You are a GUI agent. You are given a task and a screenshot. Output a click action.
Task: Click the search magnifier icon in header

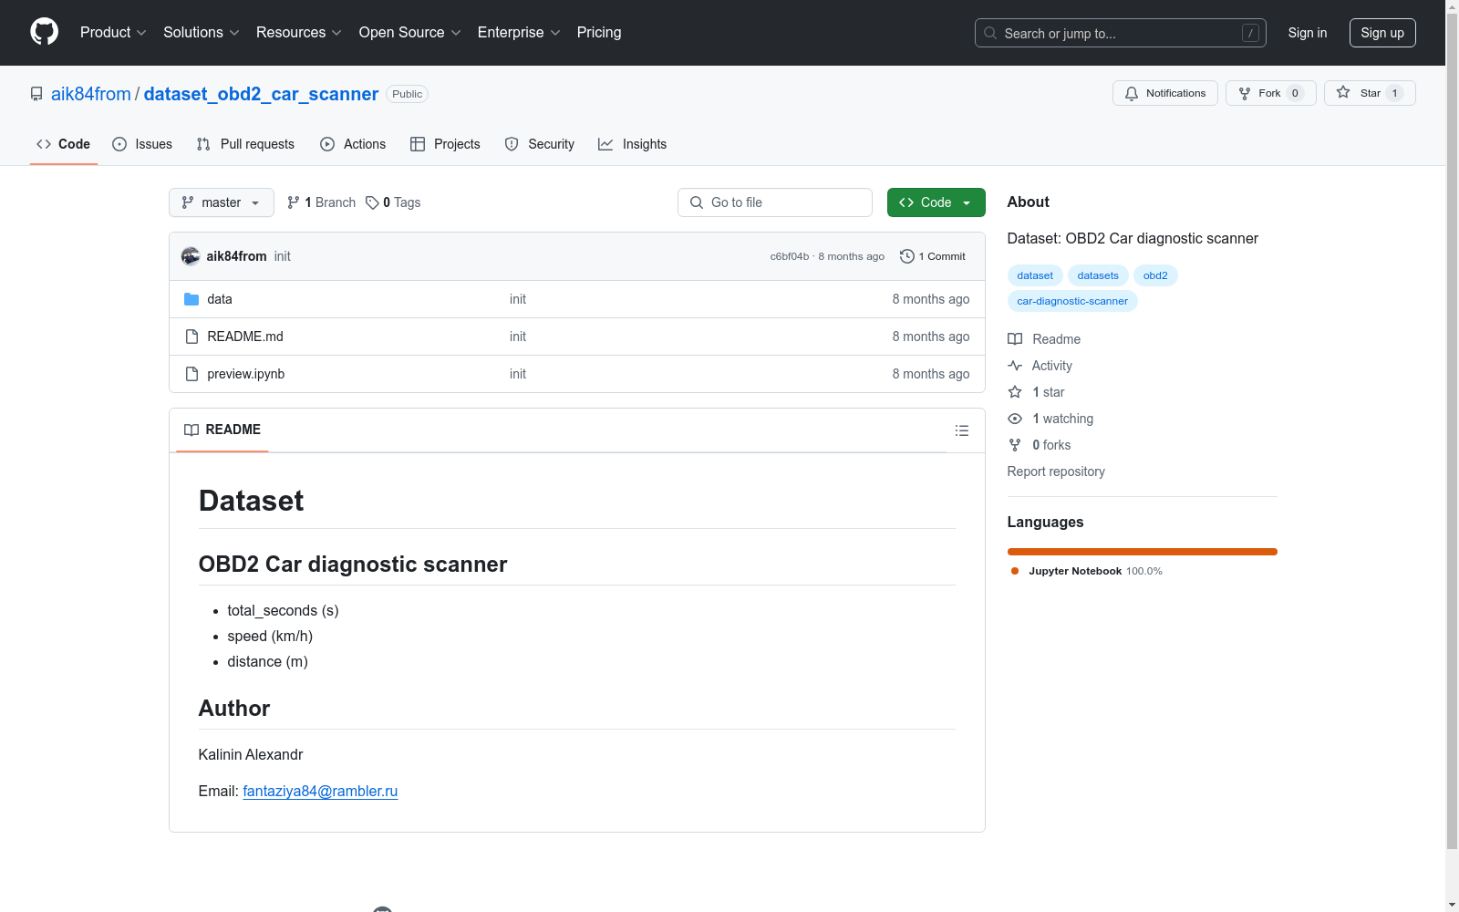coord(990,33)
